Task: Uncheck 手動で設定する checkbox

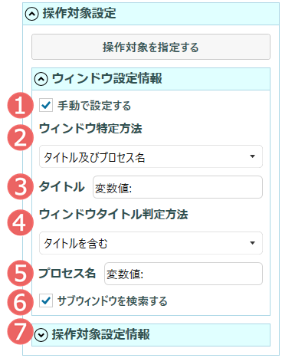Action: [46, 105]
